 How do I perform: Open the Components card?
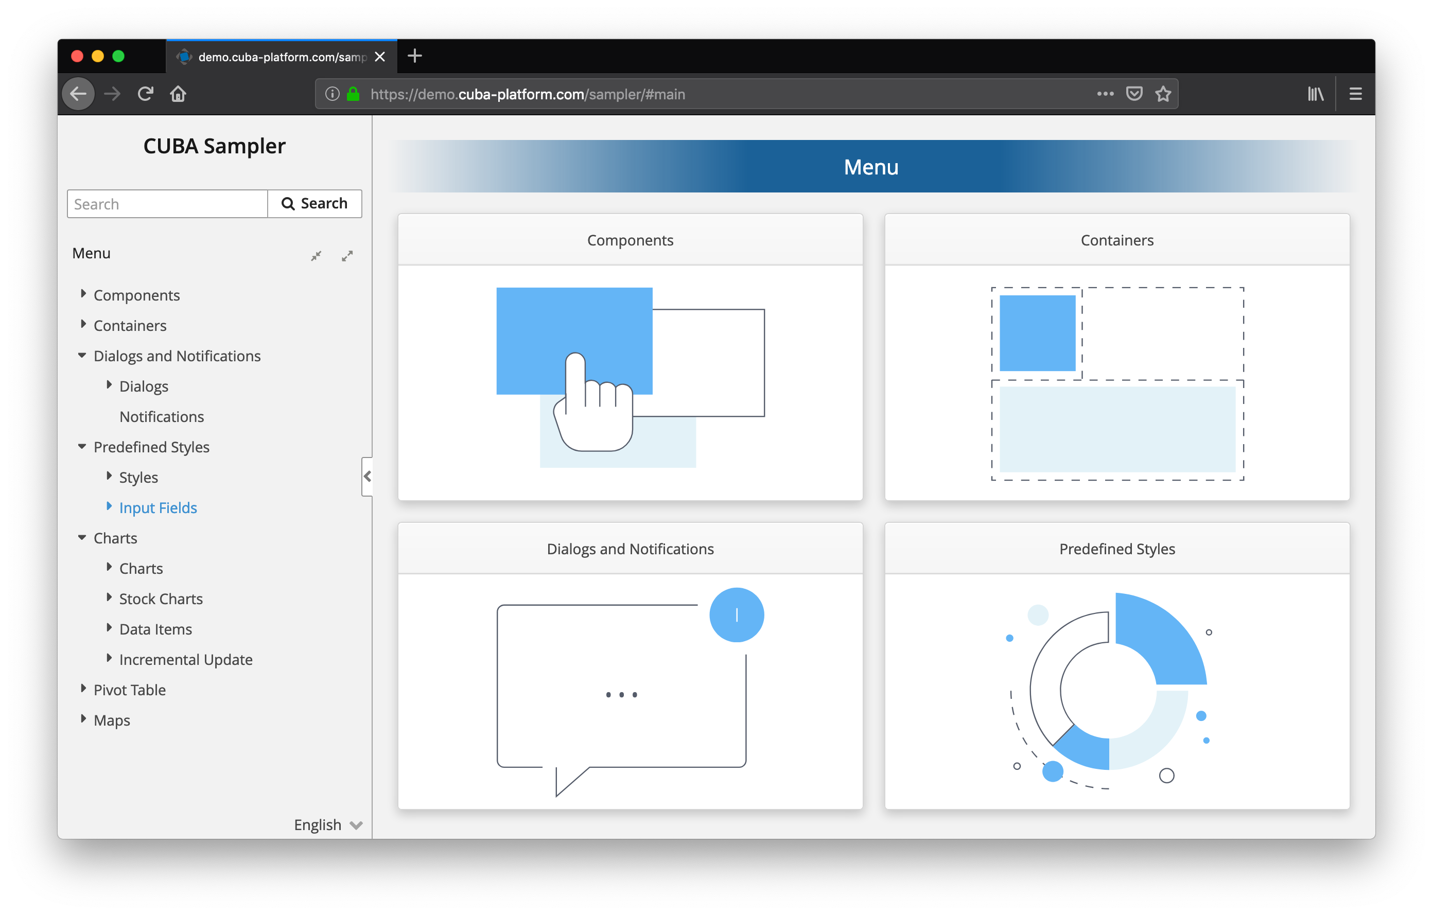coord(630,357)
